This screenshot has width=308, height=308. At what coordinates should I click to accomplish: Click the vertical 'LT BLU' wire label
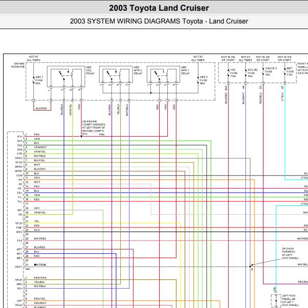coord(283,97)
